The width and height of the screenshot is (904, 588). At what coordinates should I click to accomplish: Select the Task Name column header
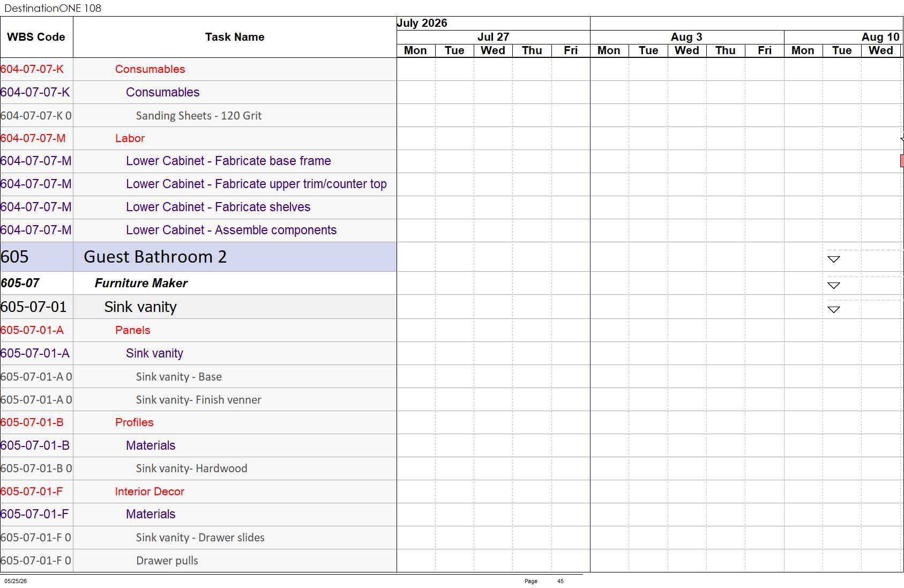point(235,37)
